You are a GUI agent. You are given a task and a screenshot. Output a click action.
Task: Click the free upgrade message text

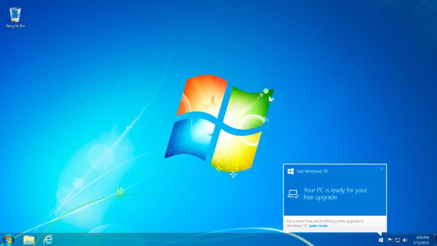pyautogui.click(x=334, y=193)
